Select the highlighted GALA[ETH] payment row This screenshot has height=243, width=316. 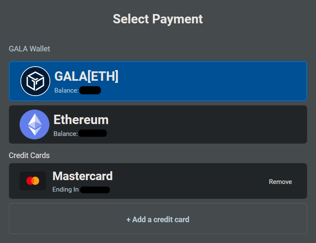158,81
